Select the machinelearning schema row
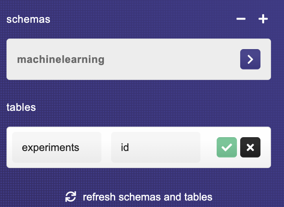 click(x=139, y=59)
